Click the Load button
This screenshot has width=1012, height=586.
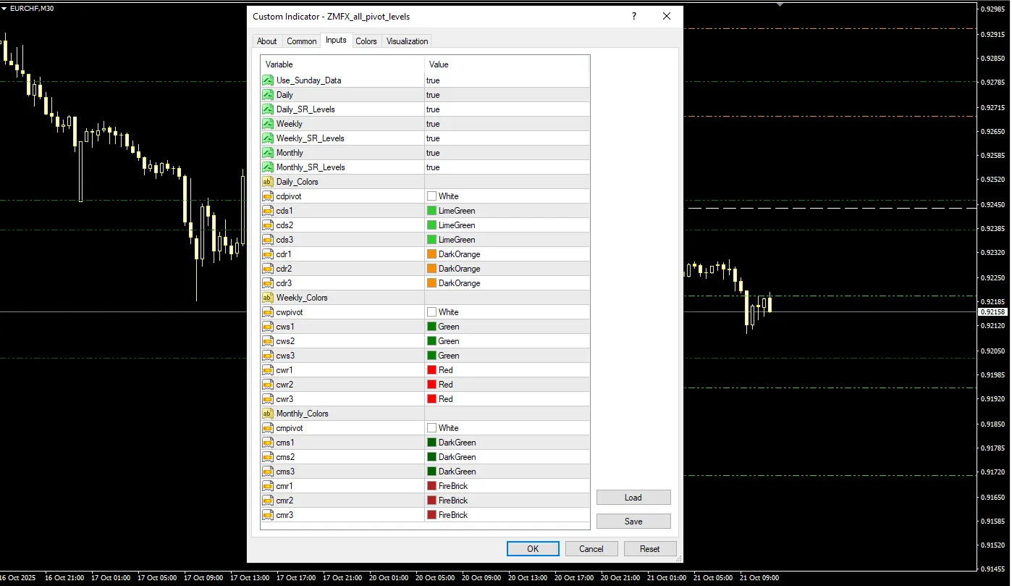(633, 498)
